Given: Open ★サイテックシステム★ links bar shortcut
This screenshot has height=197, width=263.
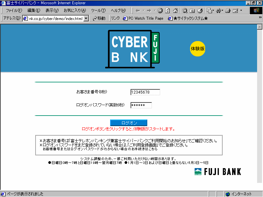Looking at the screenshot, I should pyautogui.click(x=188, y=18).
